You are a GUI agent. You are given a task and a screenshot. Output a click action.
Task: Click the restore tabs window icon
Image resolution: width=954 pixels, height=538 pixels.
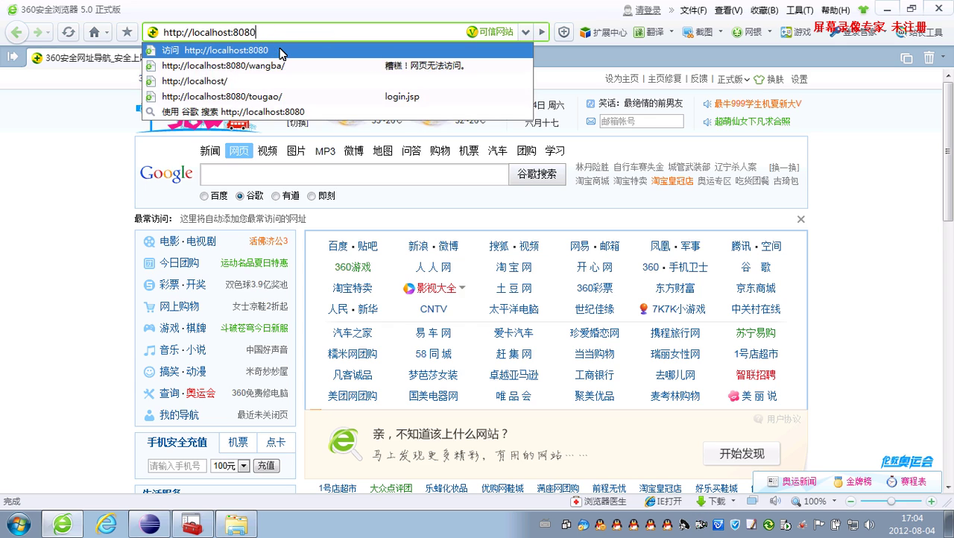pos(906,57)
